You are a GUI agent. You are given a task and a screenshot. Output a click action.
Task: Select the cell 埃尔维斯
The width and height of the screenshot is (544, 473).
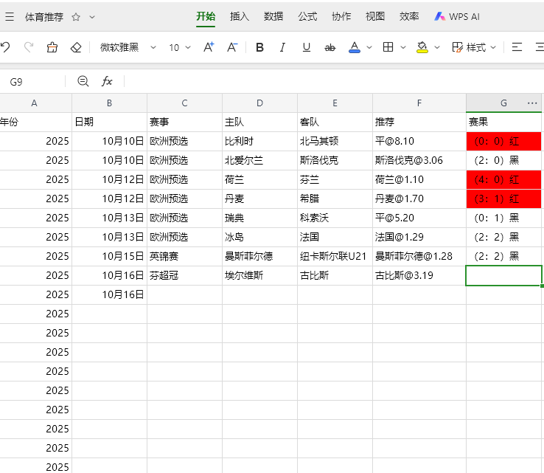coord(260,276)
